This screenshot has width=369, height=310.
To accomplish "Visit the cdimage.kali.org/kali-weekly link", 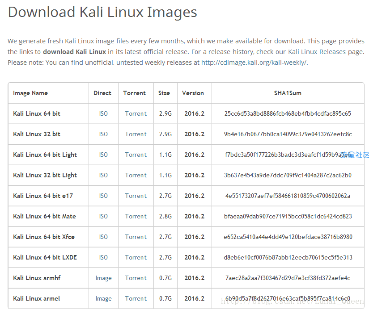I will [254, 63].
